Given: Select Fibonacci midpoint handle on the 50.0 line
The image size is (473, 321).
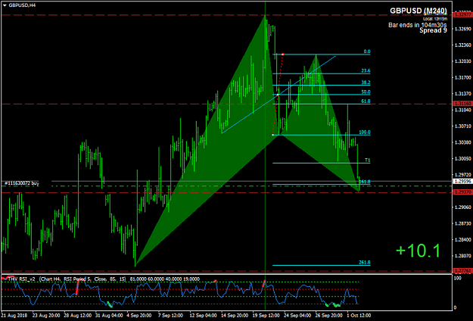Looking at the screenshot, I should click(278, 95).
